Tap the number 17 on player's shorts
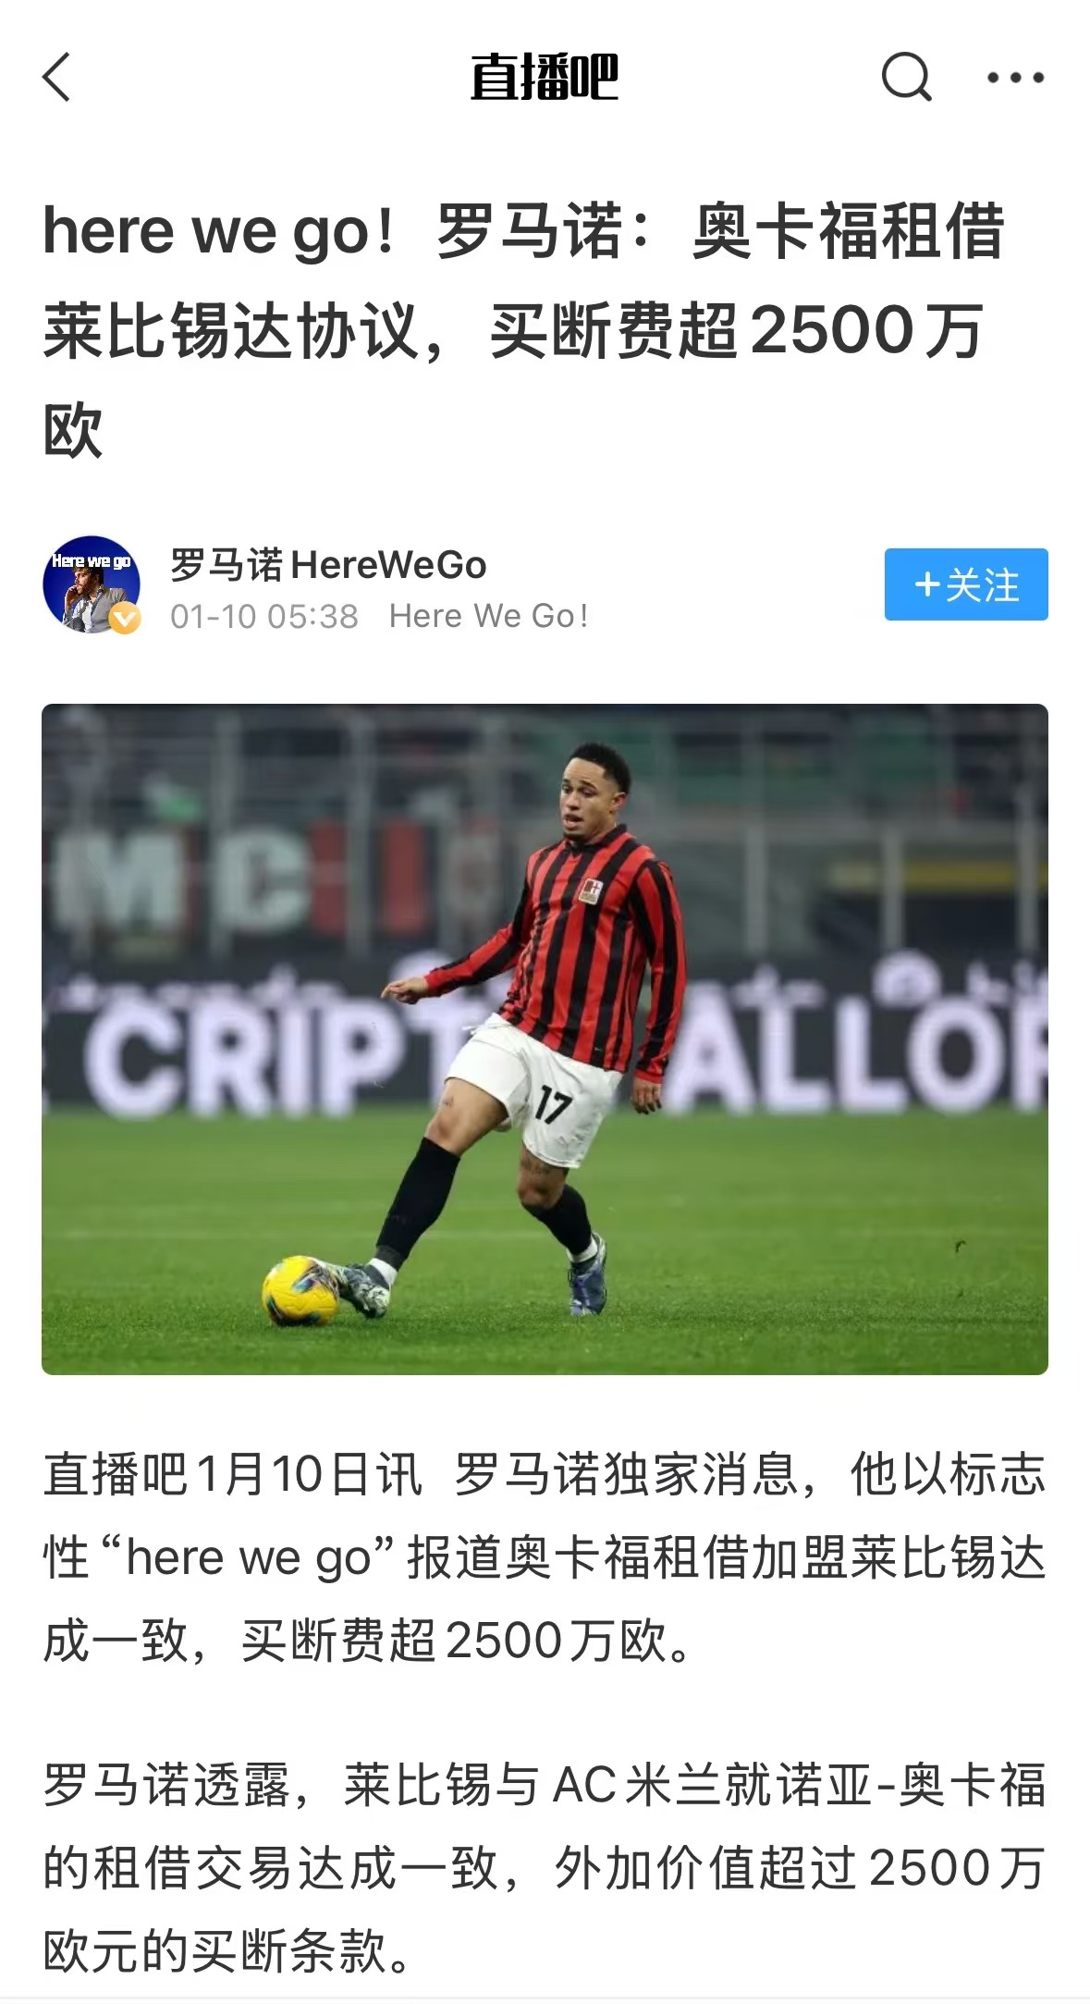1090x2004 pixels. pyautogui.click(x=553, y=1104)
